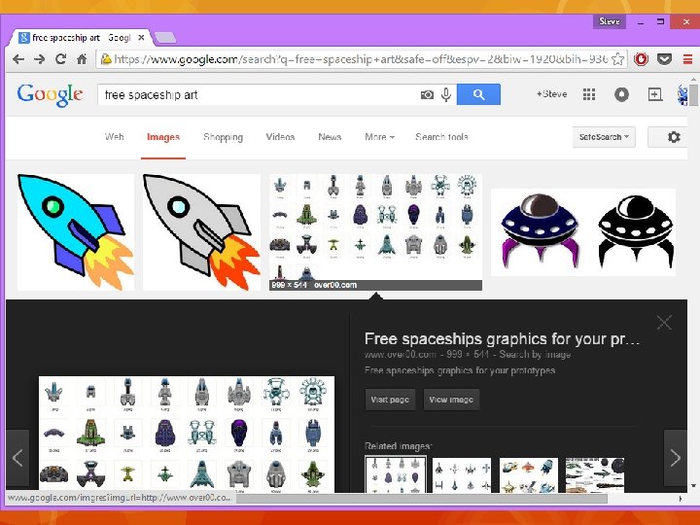This screenshot has width=700, height=525.
Task: Click the browser address bar URL
Action: click(x=361, y=59)
